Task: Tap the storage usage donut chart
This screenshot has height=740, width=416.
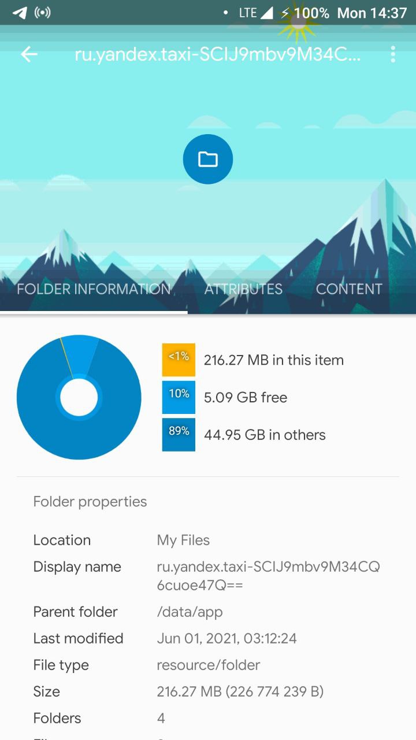Action: tap(79, 397)
